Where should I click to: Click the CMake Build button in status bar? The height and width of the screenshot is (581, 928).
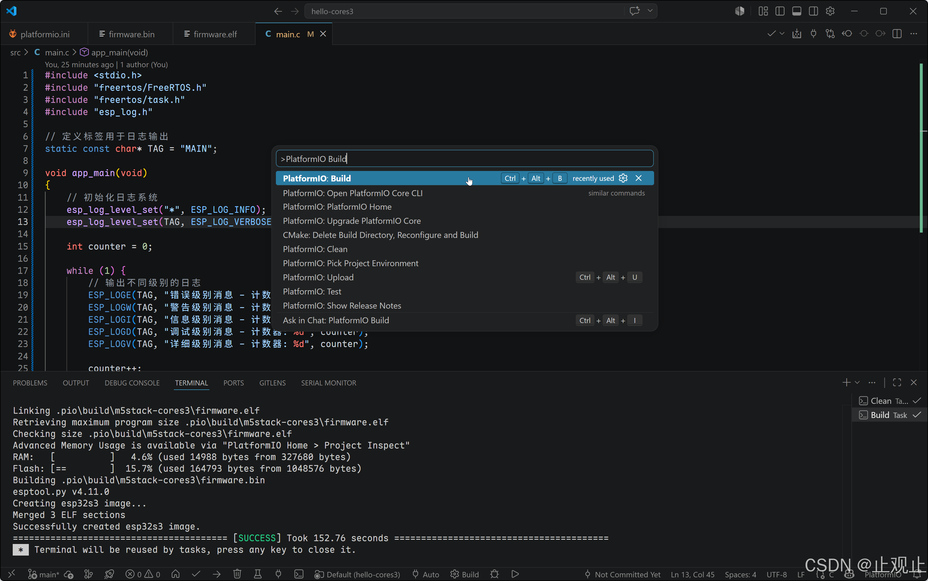pyautogui.click(x=465, y=574)
